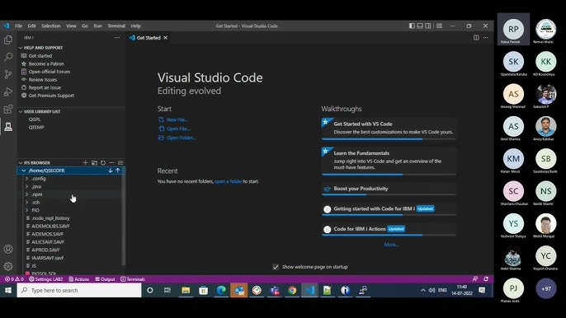Open the Explorer view in activity bar

click(x=8, y=40)
